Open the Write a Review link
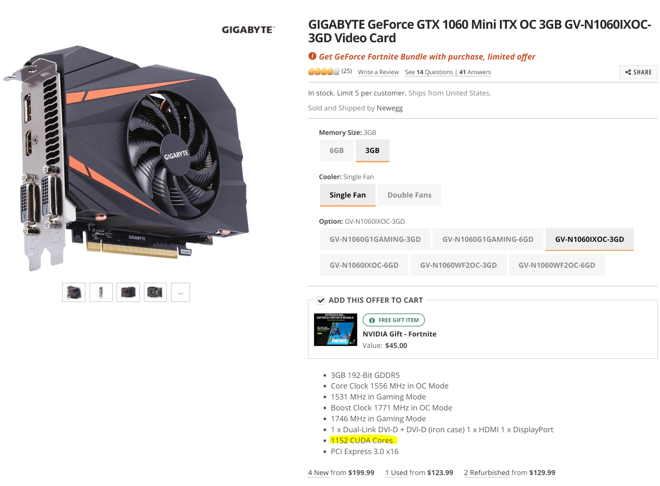 coord(378,72)
